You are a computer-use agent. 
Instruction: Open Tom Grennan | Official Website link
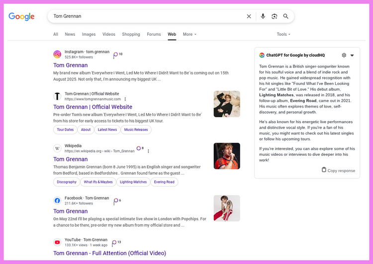tap(93, 107)
